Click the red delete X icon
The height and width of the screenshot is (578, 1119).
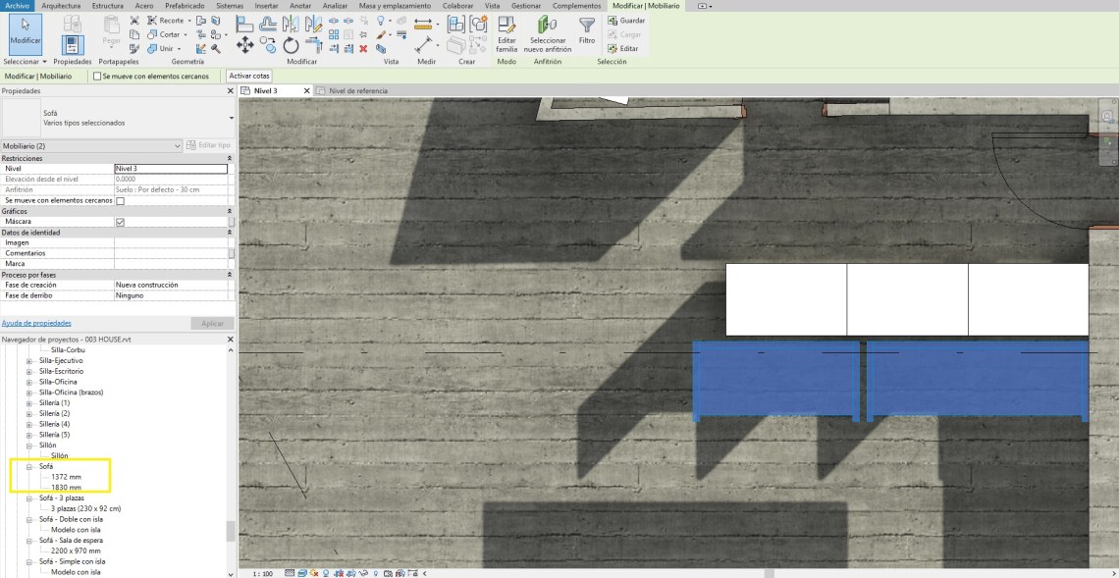point(364,48)
